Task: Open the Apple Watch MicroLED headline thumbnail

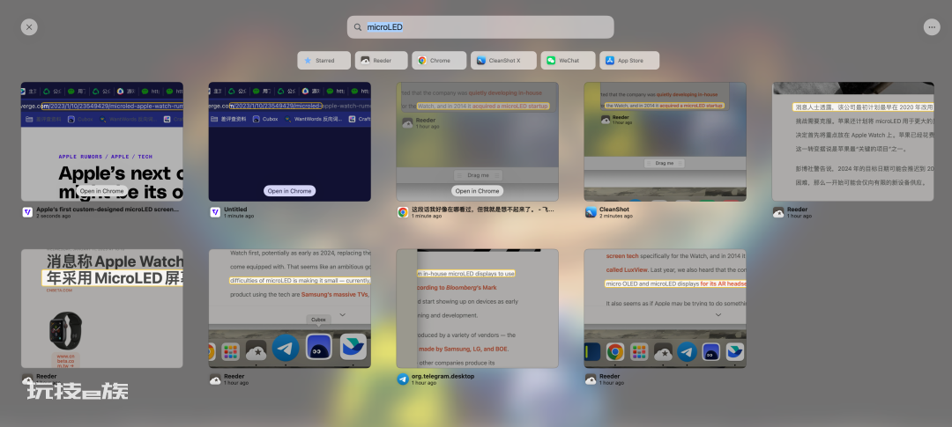Action: pyautogui.click(x=102, y=308)
